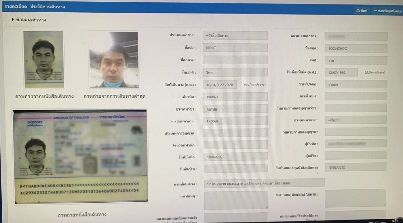Click the surname field containing BOONCHOO

[x=356, y=48]
